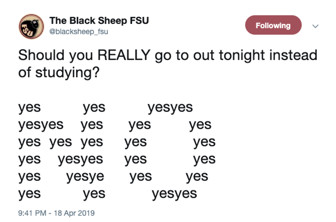Toggle the Following button
The image size is (336, 222).
(273, 25)
